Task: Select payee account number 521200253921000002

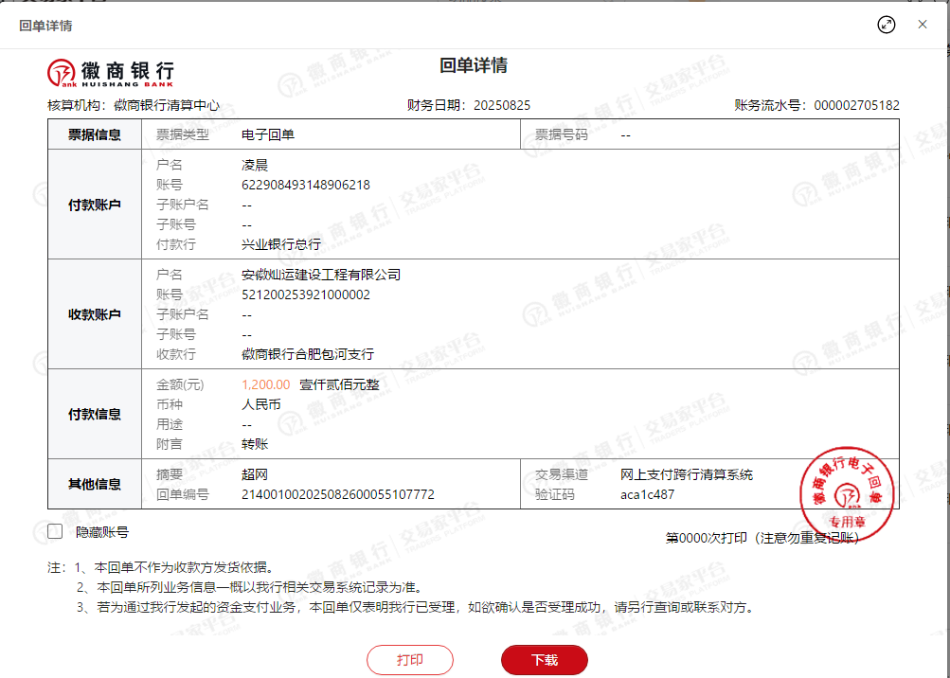Action: click(306, 294)
